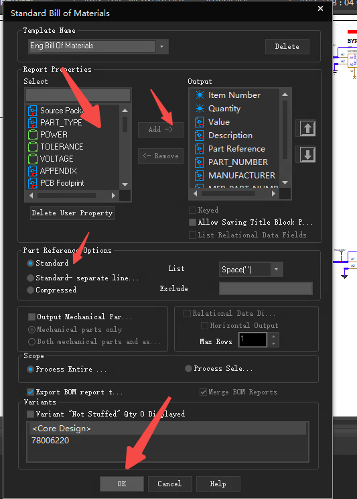Click the Select list scroll-up arrow
Screen dimensions: 357x499
pos(125,111)
